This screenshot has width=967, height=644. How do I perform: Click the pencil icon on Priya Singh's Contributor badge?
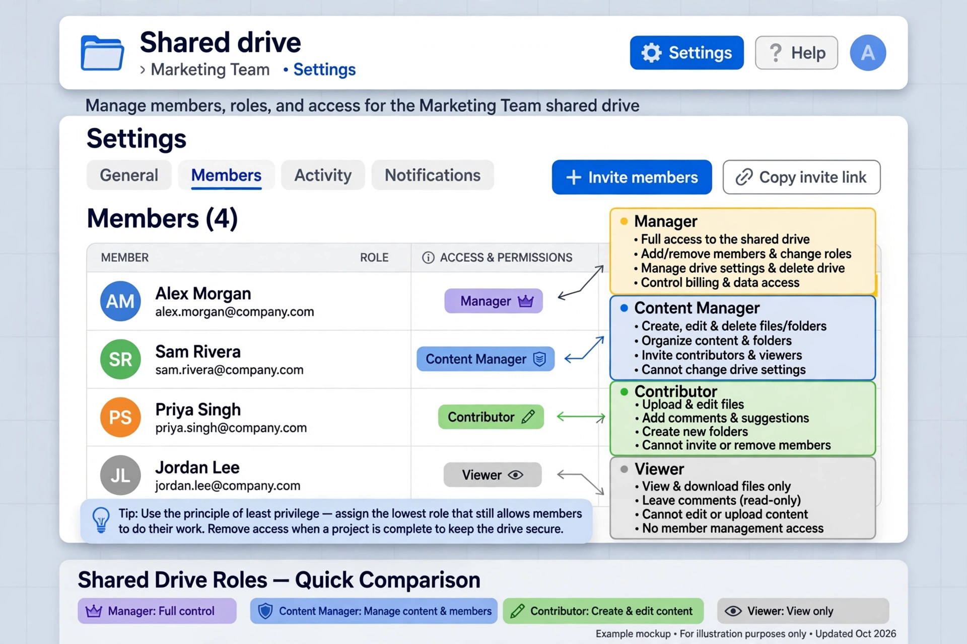click(528, 417)
